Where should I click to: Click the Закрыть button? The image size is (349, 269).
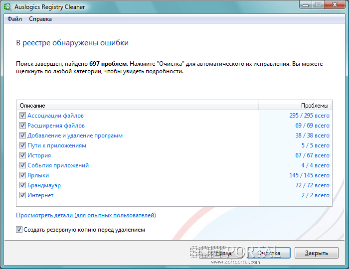click(x=316, y=253)
